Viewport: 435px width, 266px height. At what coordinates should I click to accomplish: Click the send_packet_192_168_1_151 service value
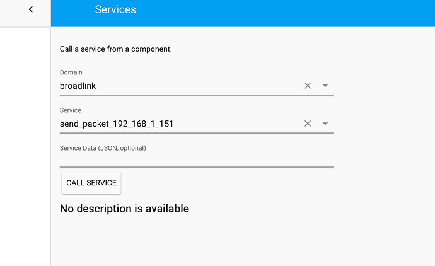click(x=117, y=124)
